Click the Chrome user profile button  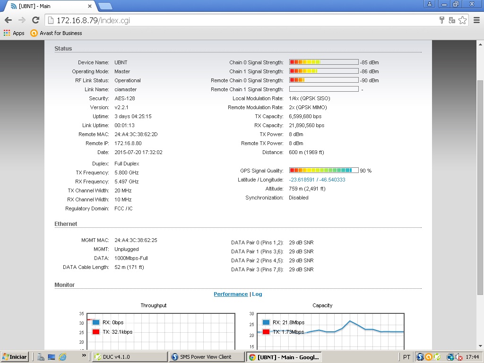(429, 4)
